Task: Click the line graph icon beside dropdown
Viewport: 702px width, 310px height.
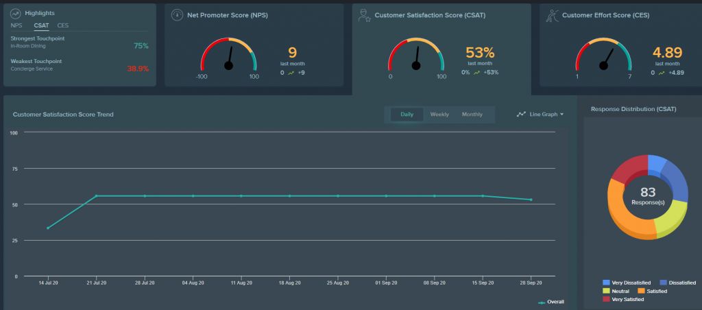Action: point(522,115)
